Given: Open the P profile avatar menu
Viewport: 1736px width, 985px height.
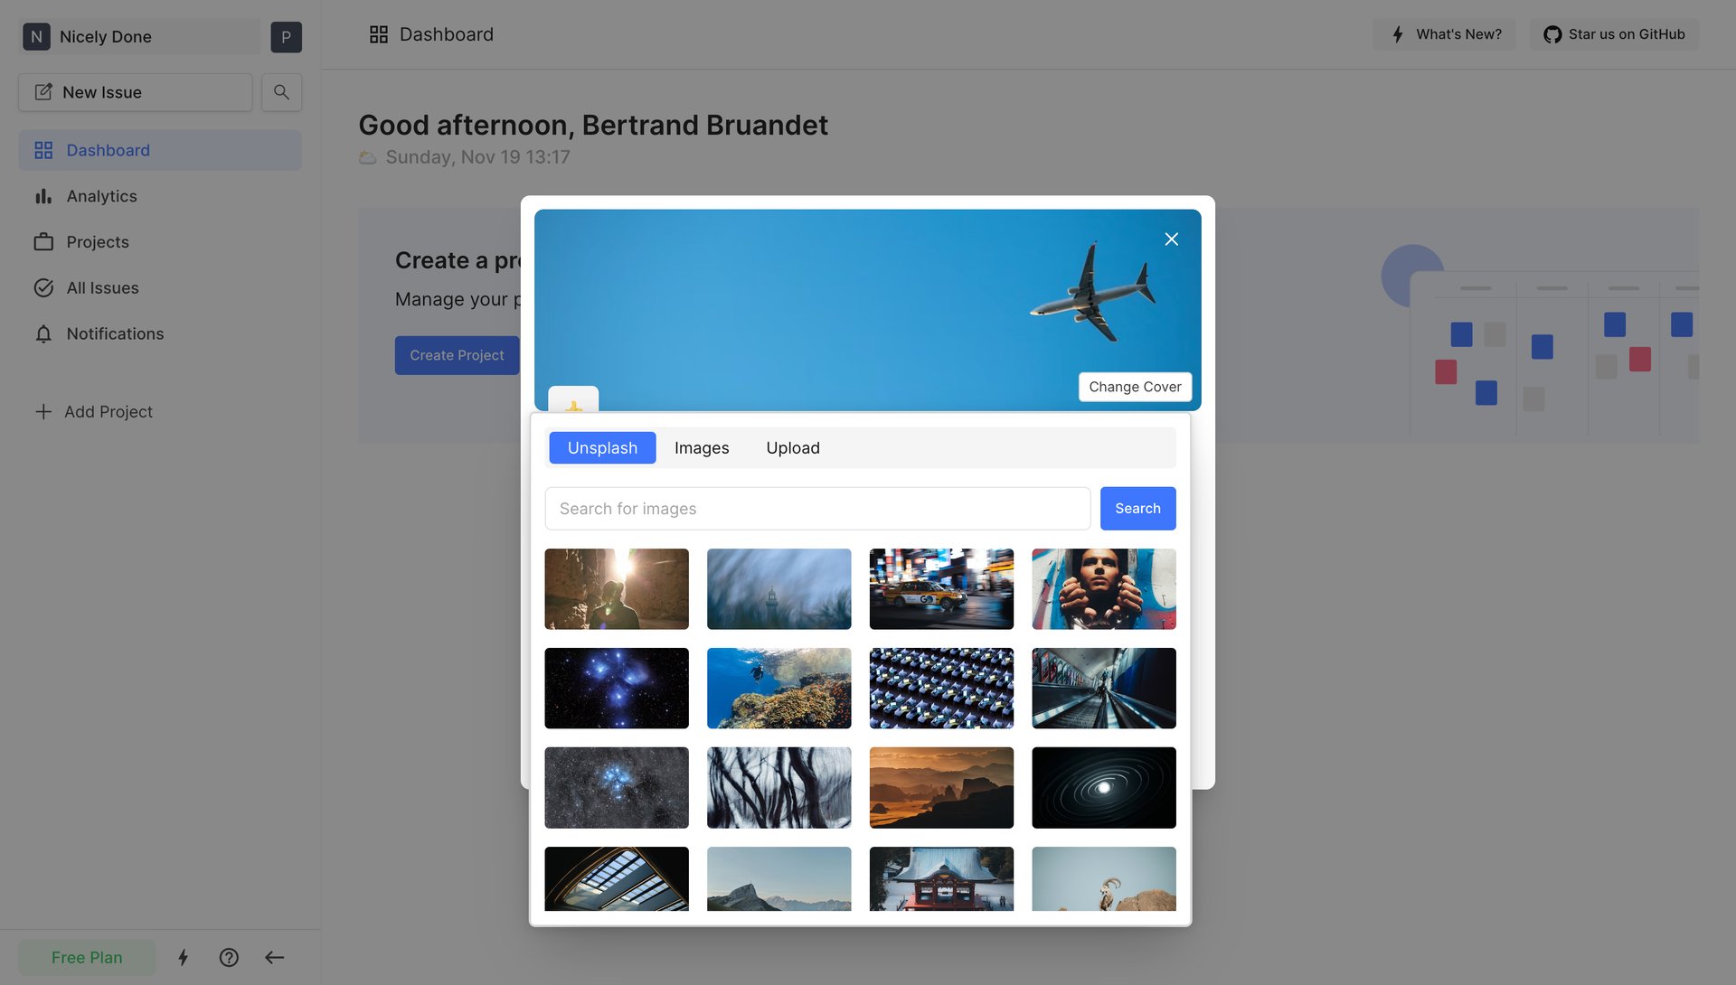Looking at the screenshot, I should coord(286,37).
